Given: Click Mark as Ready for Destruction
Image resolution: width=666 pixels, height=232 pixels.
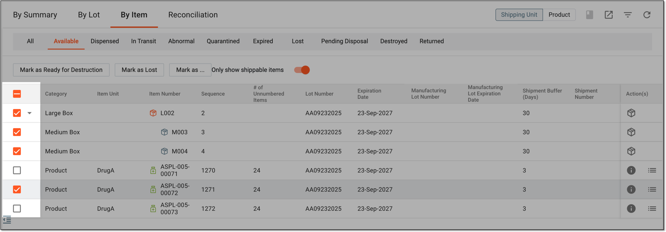Looking at the screenshot, I should (x=61, y=70).
